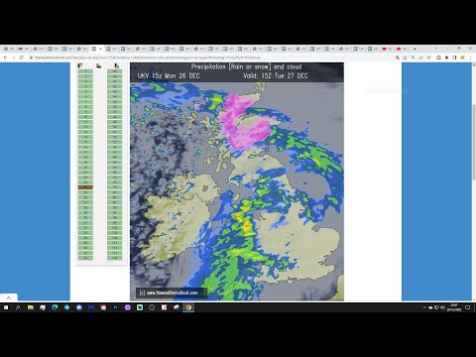476x357 pixels.
Task: Bookmark this page with the star icon
Action: click(x=429, y=58)
